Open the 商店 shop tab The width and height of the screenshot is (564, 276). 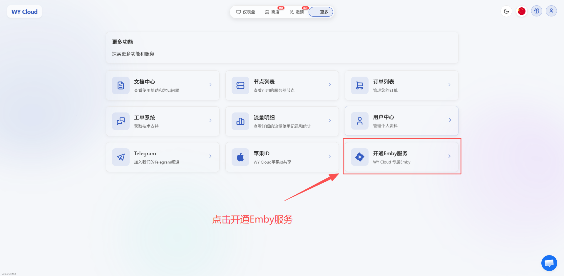tap(272, 12)
